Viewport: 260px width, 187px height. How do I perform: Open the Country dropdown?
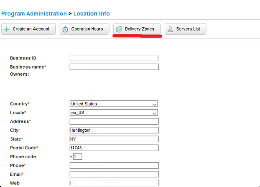(x=114, y=104)
